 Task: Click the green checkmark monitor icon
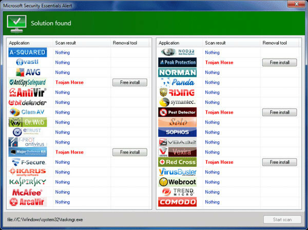[x=17, y=24]
